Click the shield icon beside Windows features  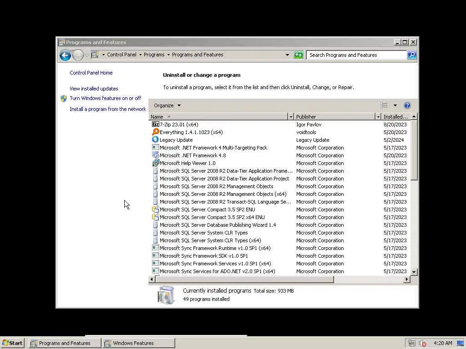tap(64, 99)
